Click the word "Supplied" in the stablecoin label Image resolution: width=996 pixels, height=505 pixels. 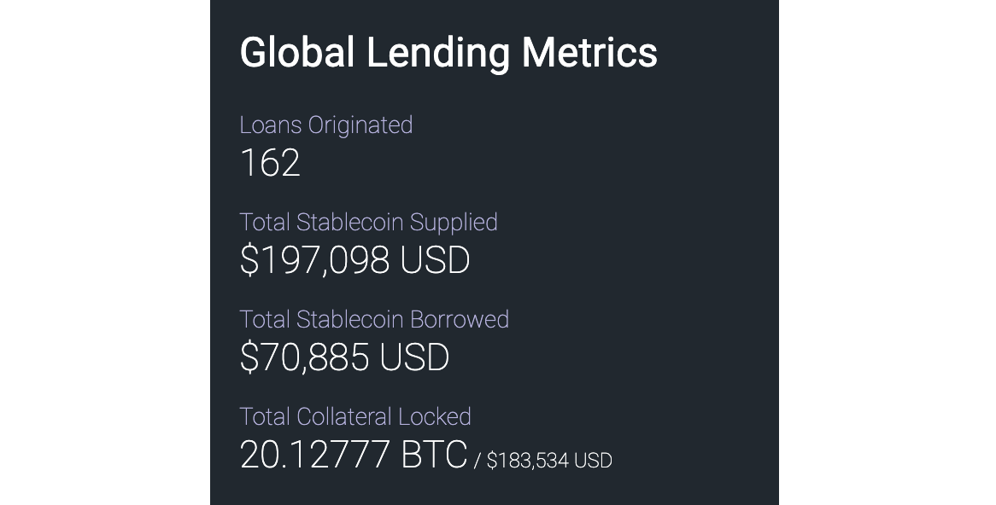tap(454, 223)
